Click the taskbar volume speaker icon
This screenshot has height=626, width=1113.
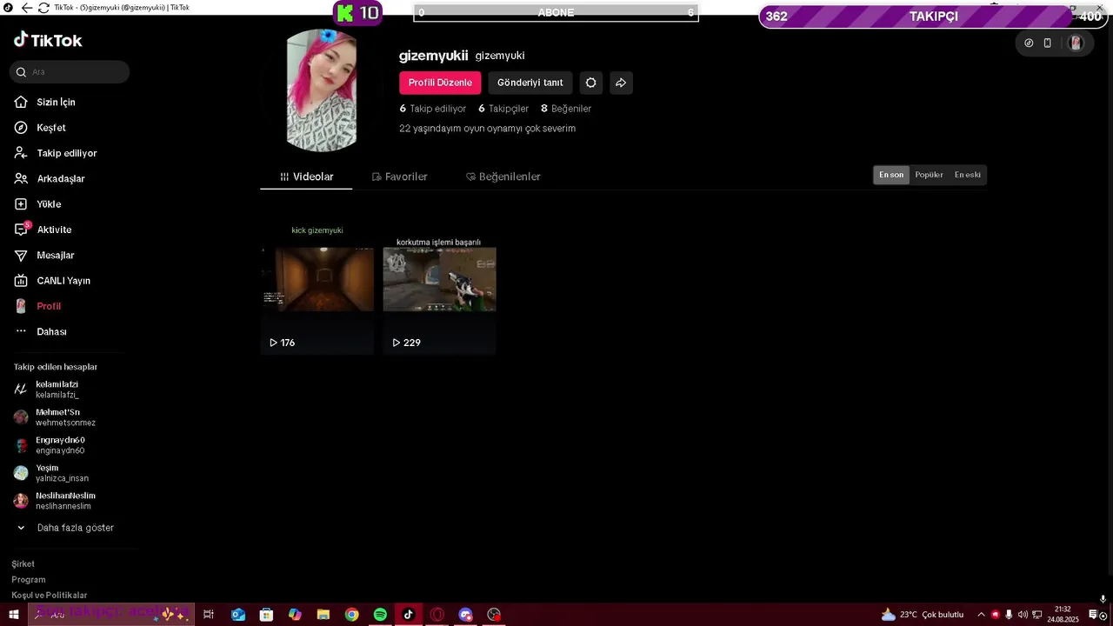click(x=1023, y=615)
